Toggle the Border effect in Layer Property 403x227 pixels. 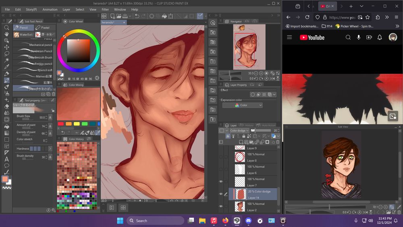[253, 94]
